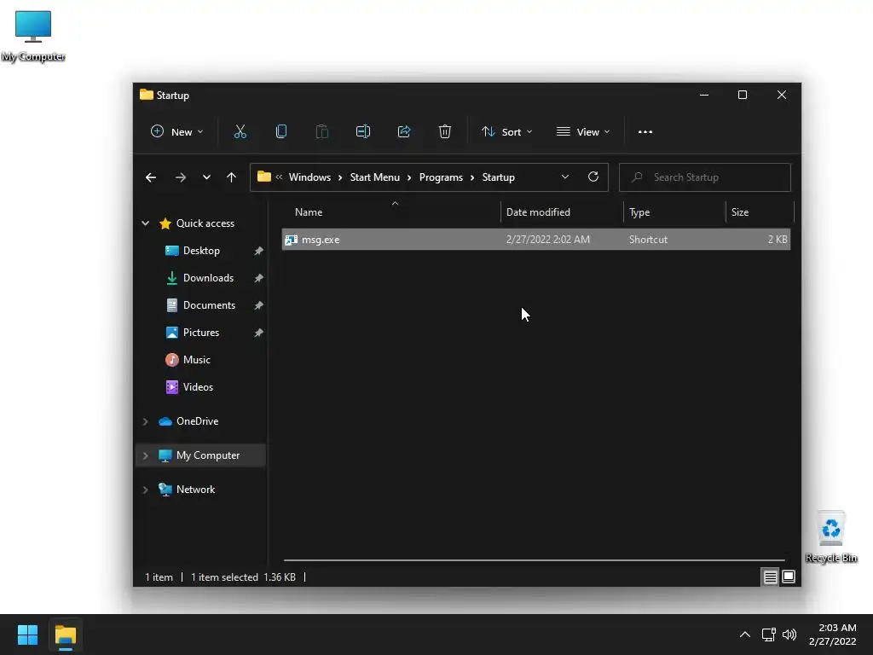Click Windows in the breadcrumb path
Screen dimensions: 873x655
point(309,177)
